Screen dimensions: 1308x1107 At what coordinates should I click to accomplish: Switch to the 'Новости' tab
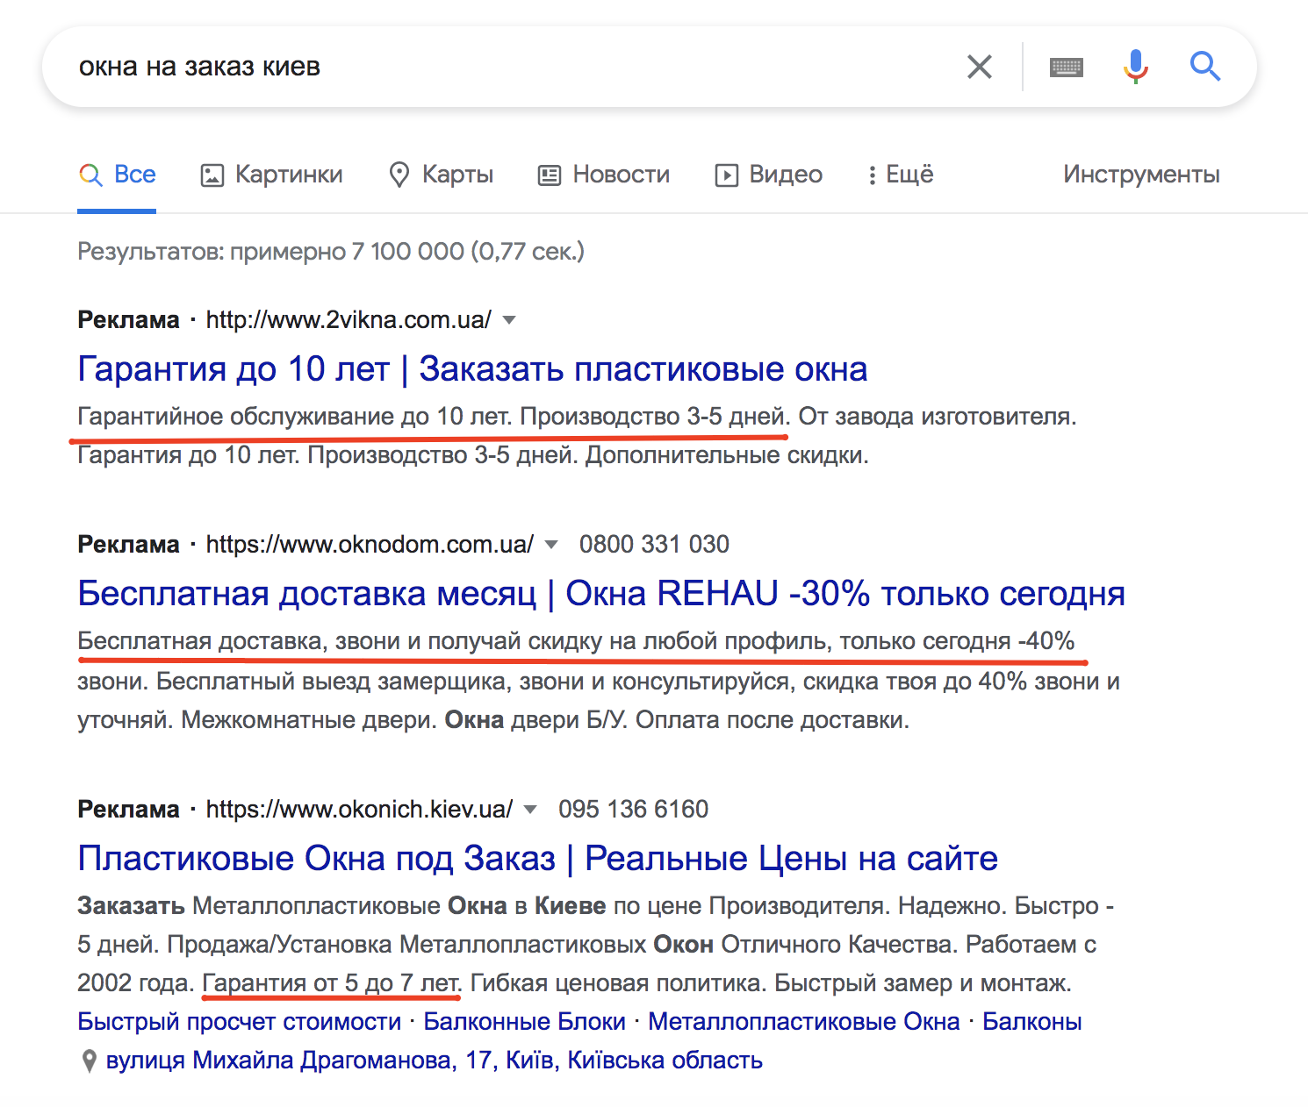tap(604, 175)
